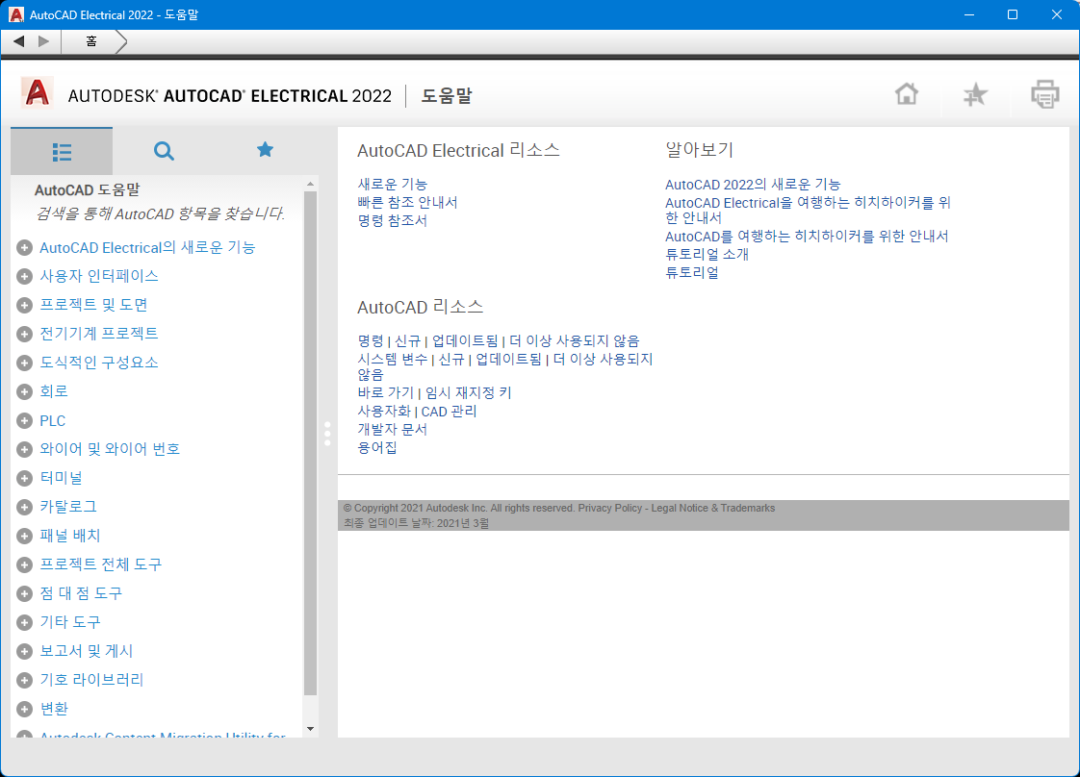Click the add-to-favorites star icon
The height and width of the screenshot is (777, 1080).
click(975, 94)
